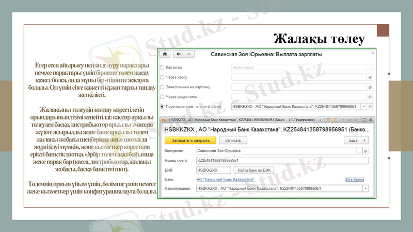Open the linked item beside the Через кассу field
The image size is (413, 232).
click(370, 77)
